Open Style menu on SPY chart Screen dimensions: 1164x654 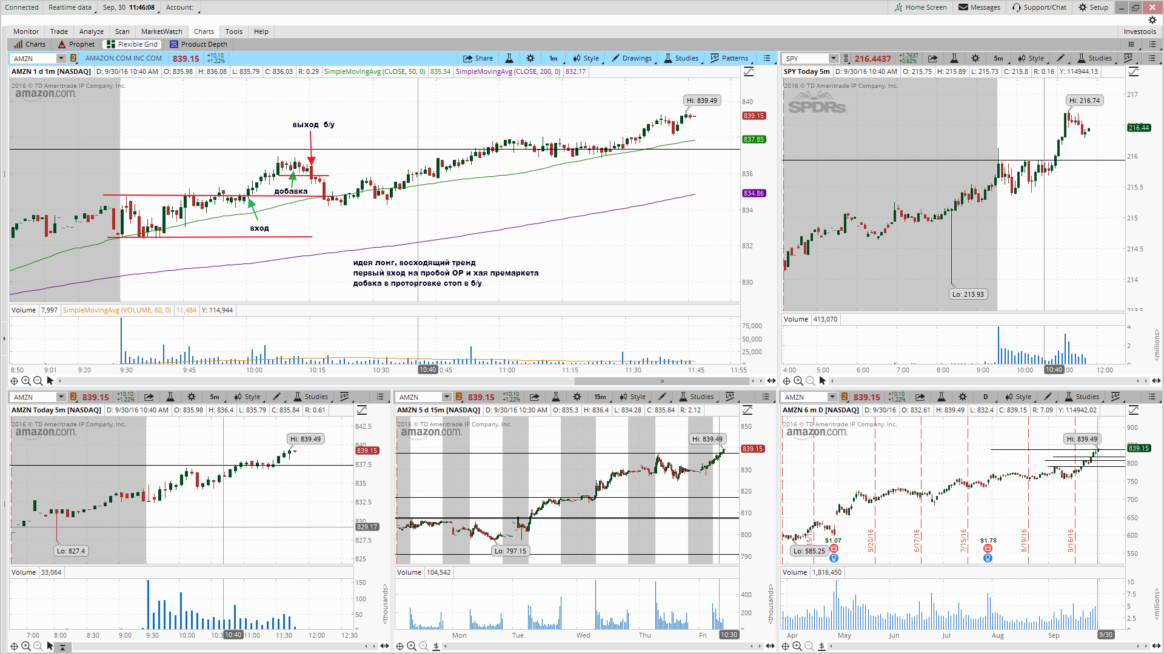1031,58
